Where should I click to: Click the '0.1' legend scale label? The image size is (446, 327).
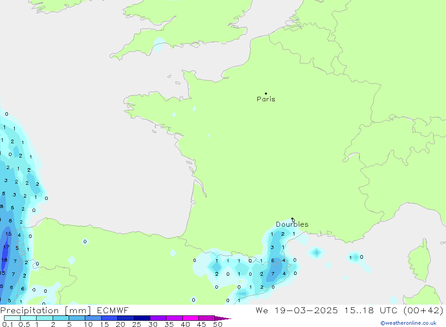[x=8, y=324]
